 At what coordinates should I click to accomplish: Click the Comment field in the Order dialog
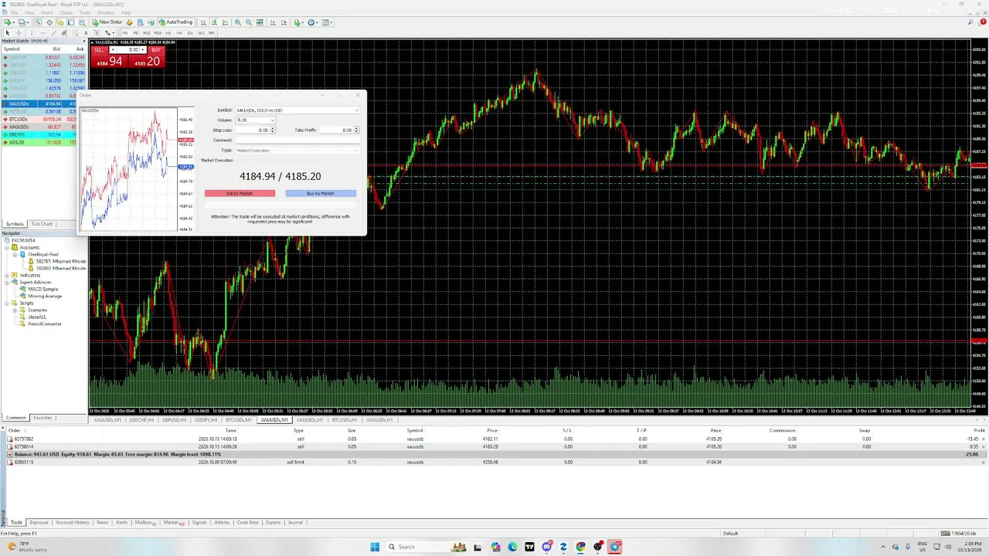(297, 141)
